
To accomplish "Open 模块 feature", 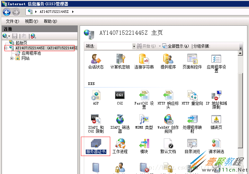I will pyautogui.click(x=144, y=146).
